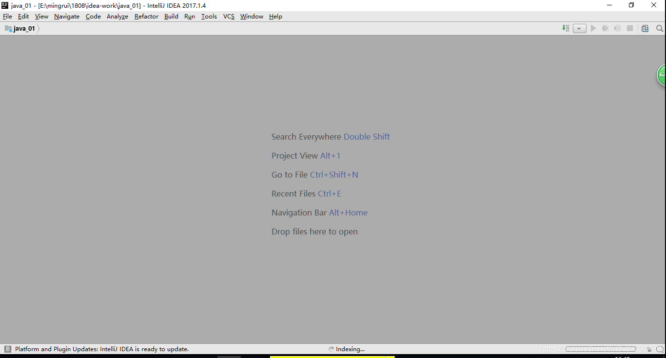Open the VCS menu
Screen dimensions: 666x358
[229, 16]
